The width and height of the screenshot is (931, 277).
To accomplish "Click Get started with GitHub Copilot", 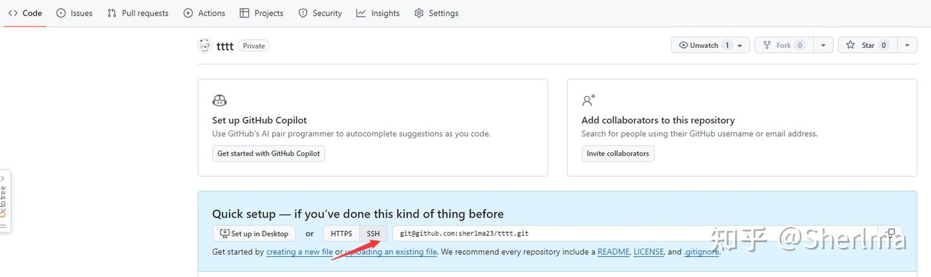I will click(268, 154).
